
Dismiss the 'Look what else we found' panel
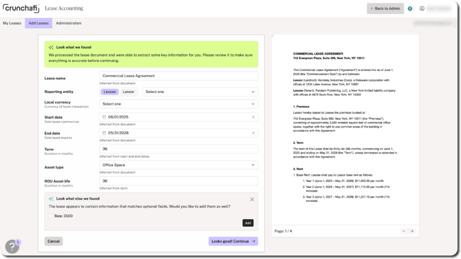pyautogui.click(x=252, y=199)
